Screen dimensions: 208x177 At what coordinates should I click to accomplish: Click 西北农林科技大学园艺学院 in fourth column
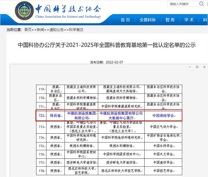(x=121, y=171)
